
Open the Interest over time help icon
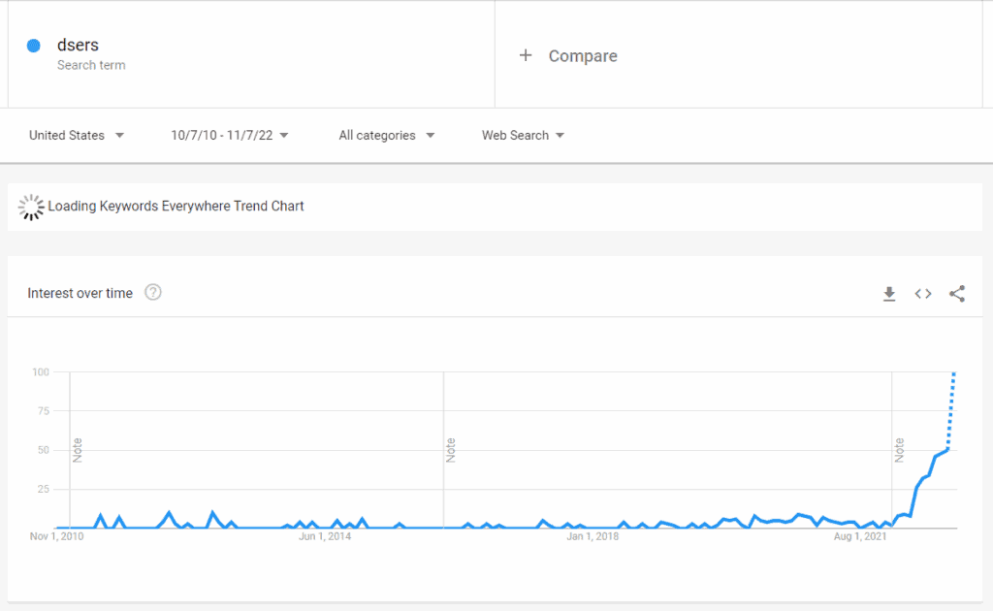click(x=152, y=293)
